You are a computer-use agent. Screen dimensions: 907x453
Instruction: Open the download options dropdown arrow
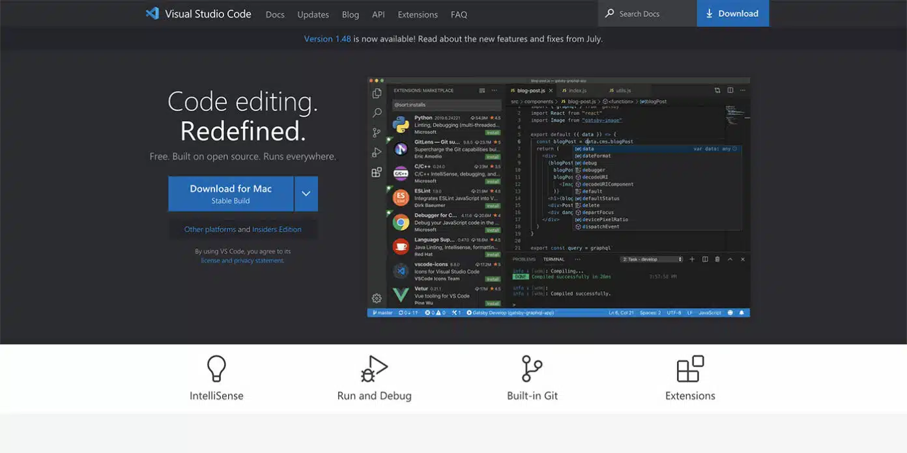coord(306,194)
